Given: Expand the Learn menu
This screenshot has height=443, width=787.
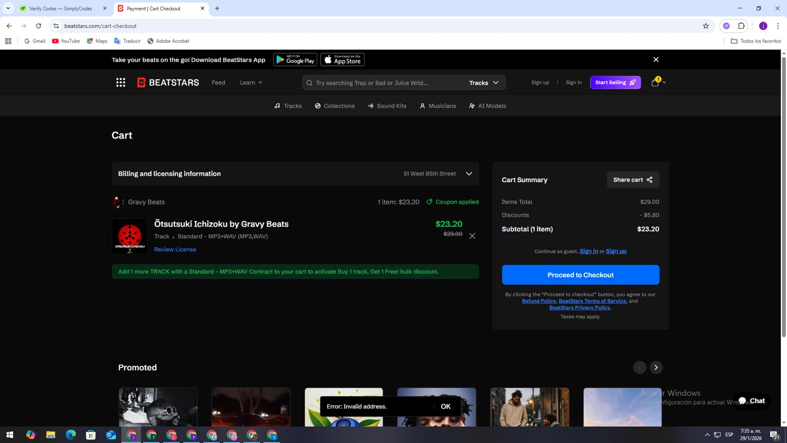Looking at the screenshot, I should pos(251,82).
